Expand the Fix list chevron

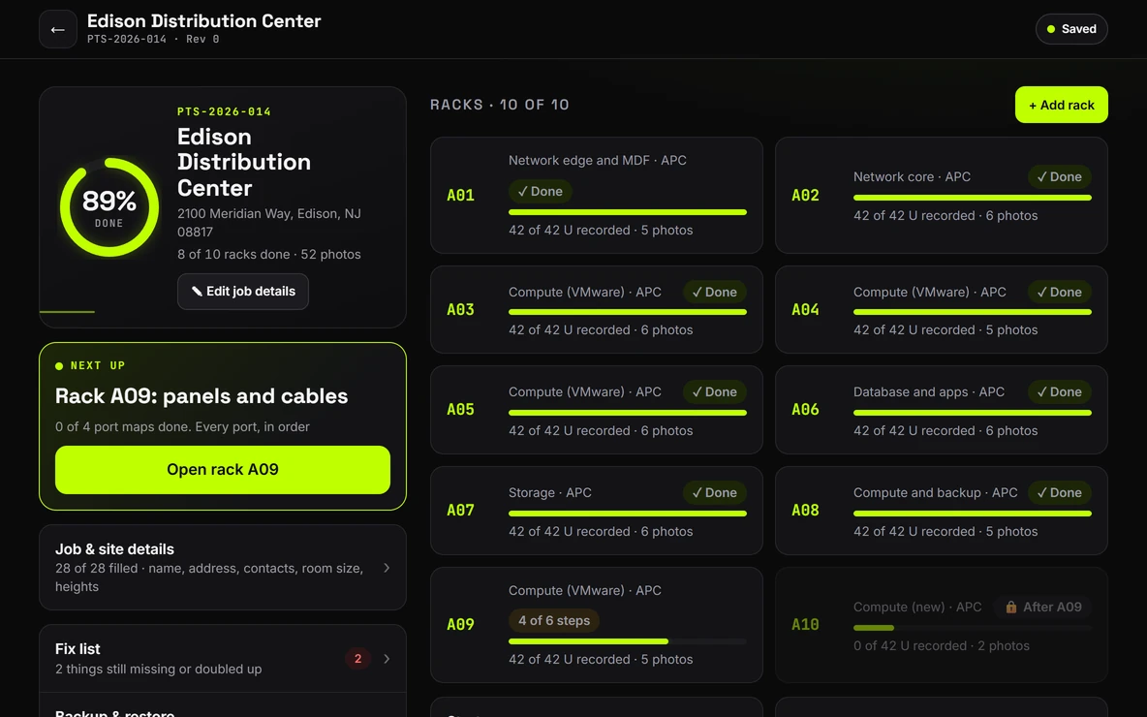(387, 659)
